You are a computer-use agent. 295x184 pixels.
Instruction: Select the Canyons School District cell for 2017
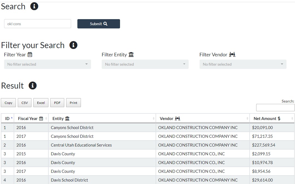102,136
